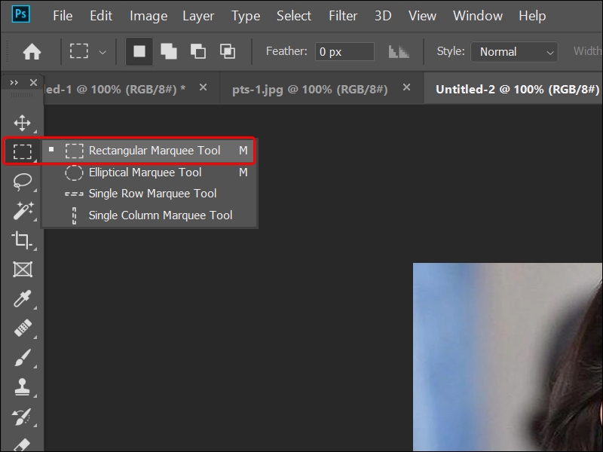Select the Brush tool
Screen dimensions: 603x452
[23, 358]
